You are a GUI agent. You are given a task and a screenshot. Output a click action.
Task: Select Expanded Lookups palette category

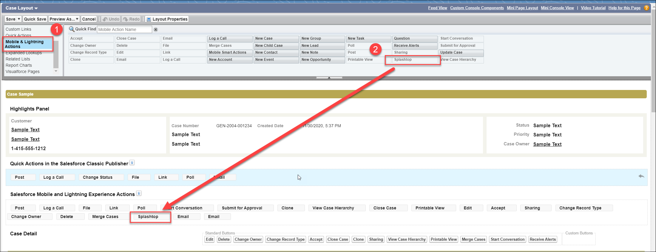tap(24, 53)
